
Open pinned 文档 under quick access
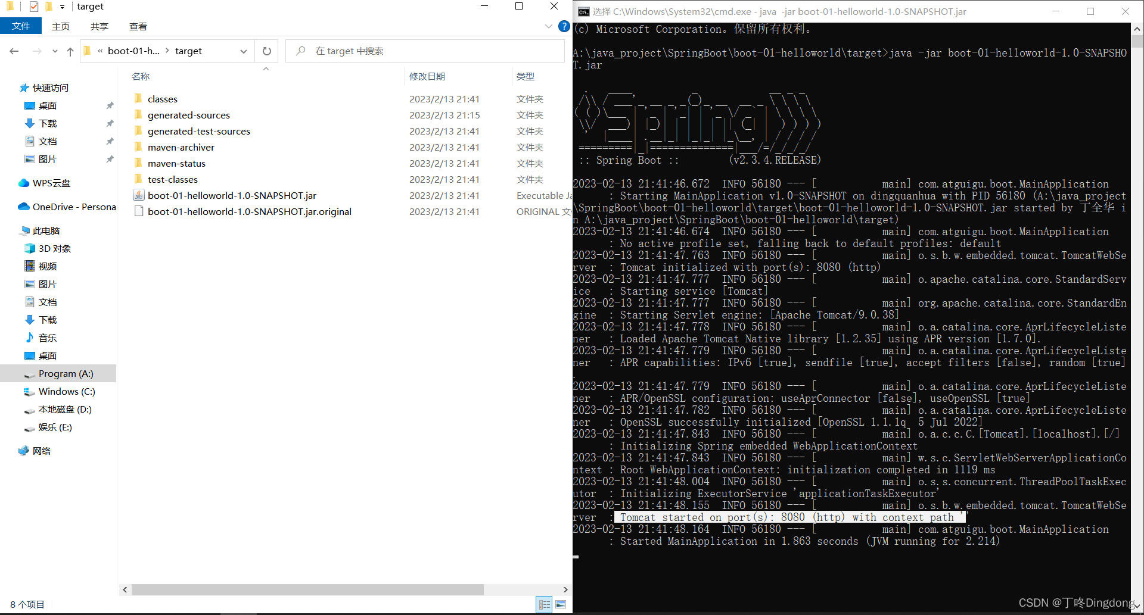48,141
